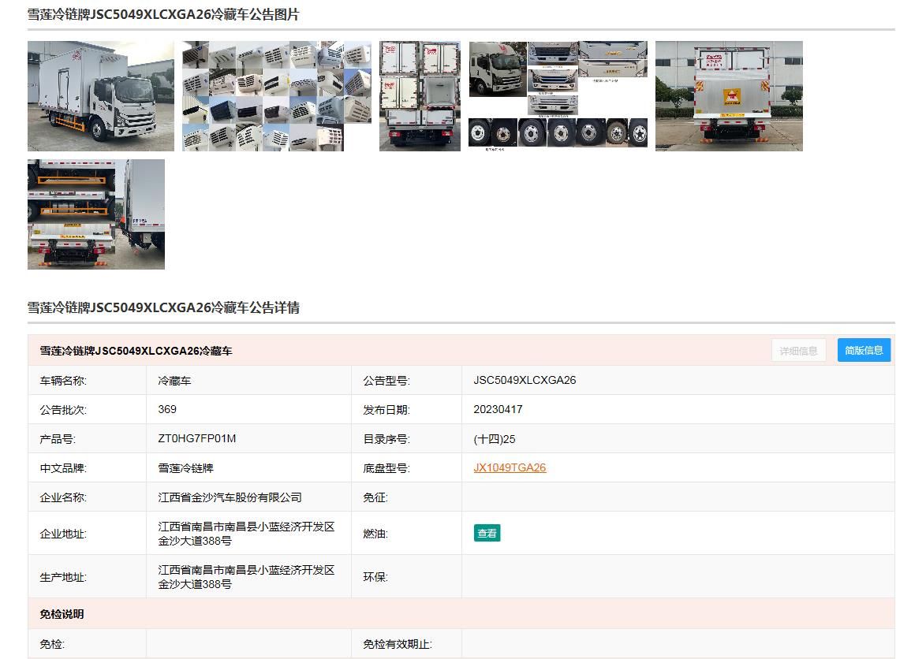Viewport: 911px width, 659px height.
Task: Click the 免检说明 section header row
Action: tap(62, 614)
